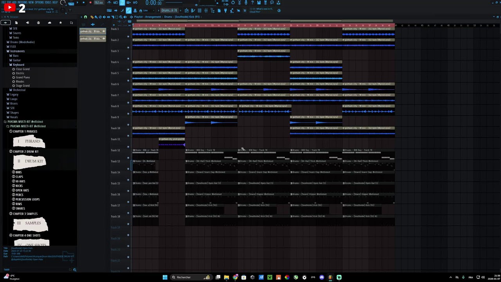Click the record button in the transport bar

point(90,2)
